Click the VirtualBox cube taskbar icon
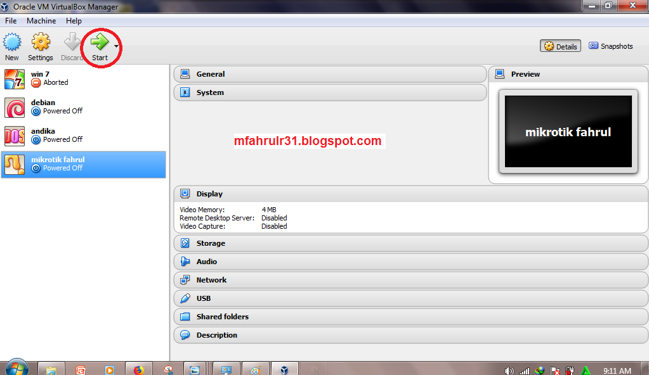 (284, 369)
